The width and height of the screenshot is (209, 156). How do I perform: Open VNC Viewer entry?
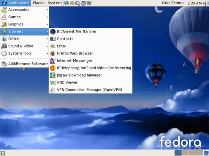91,83
